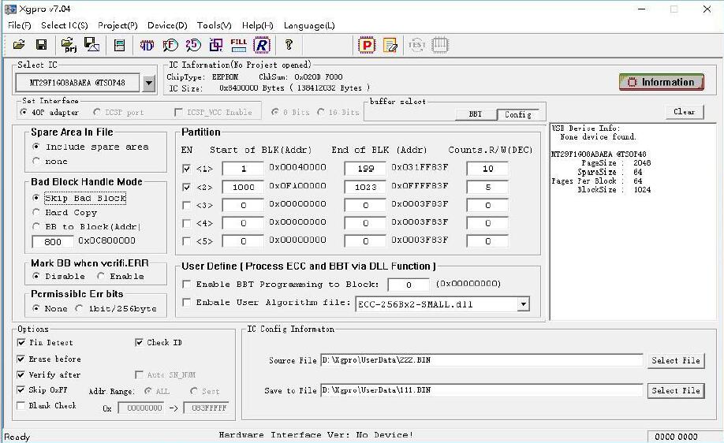724x443 pixels.
Task: Open the Device(D) menu
Action: pyautogui.click(x=167, y=25)
